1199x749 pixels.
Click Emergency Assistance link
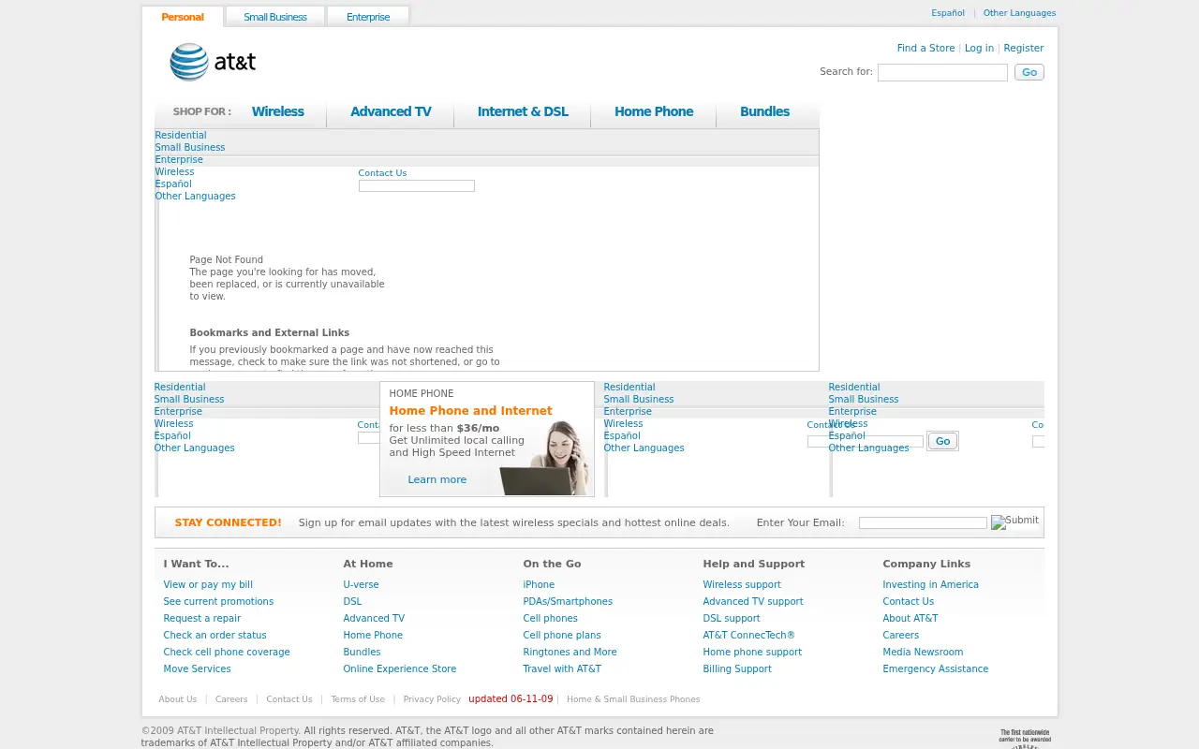point(935,668)
